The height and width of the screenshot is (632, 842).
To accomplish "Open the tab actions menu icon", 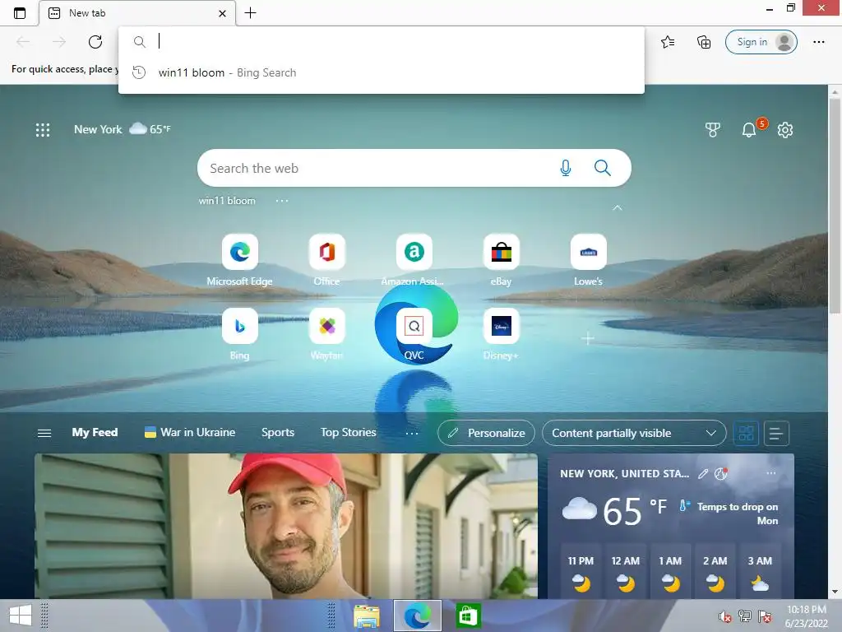I will [20, 13].
